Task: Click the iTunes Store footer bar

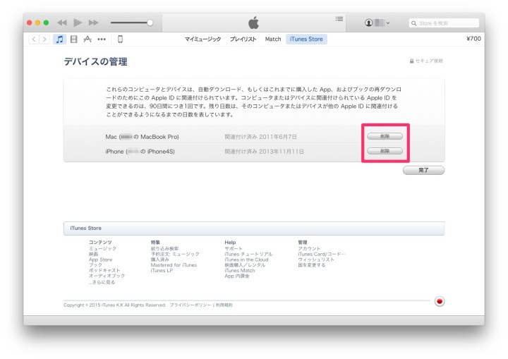Action: pos(254,229)
